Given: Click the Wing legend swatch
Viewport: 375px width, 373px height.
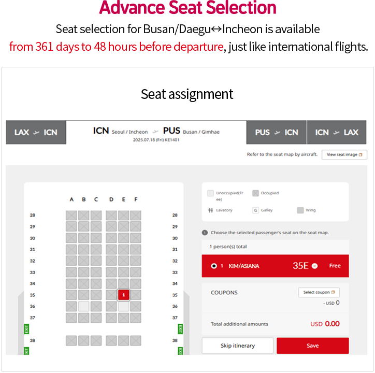Looking at the screenshot, I should point(300,210).
